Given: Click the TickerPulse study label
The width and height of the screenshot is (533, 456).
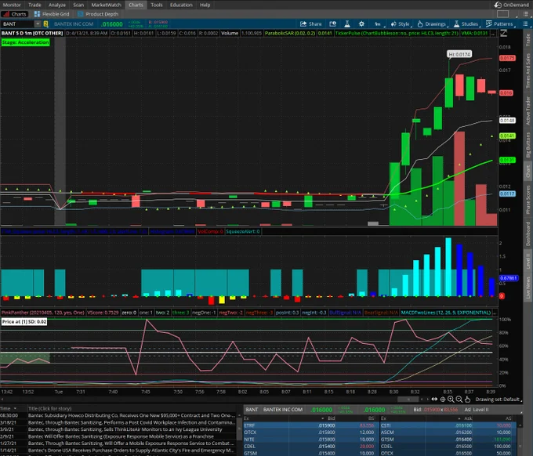Looking at the screenshot, I should tap(397, 33).
